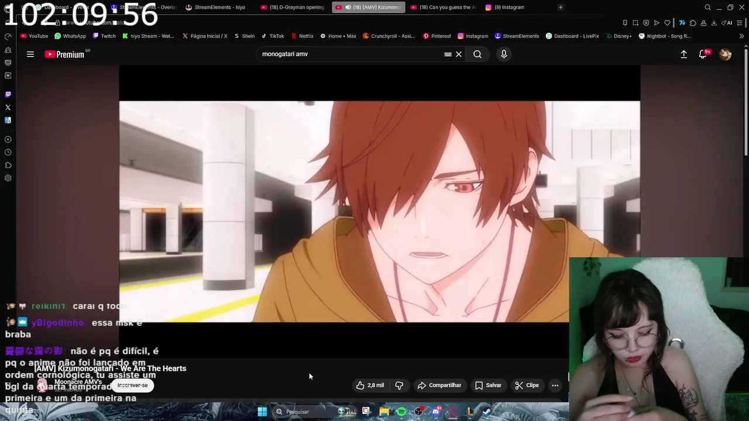Open the Moonacre AMV's channel name
The width and height of the screenshot is (749, 421).
[78, 382]
